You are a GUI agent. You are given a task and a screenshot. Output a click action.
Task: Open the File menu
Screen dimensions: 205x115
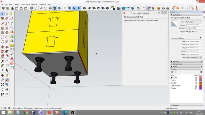[2, 4]
